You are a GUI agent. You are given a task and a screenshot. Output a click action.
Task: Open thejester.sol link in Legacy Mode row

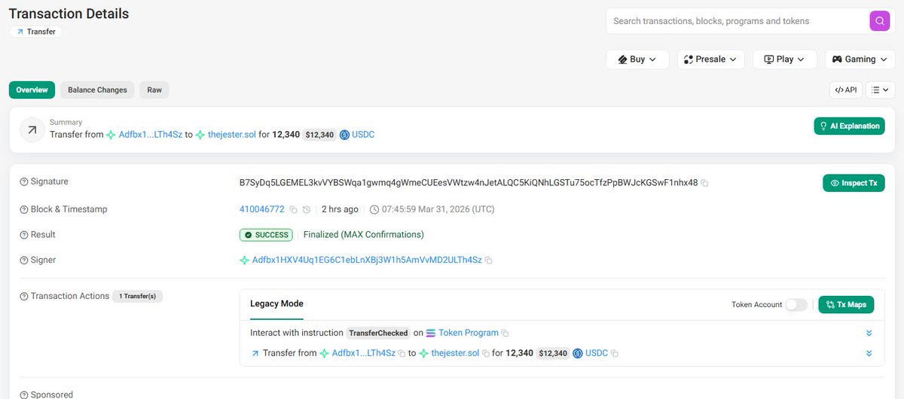(x=455, y=353)
